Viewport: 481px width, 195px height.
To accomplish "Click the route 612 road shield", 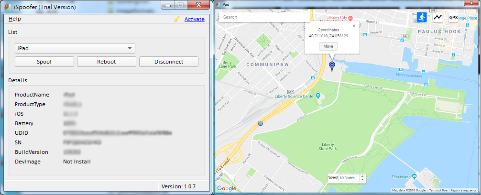I will pyautogui.click(x=291, y=92).
